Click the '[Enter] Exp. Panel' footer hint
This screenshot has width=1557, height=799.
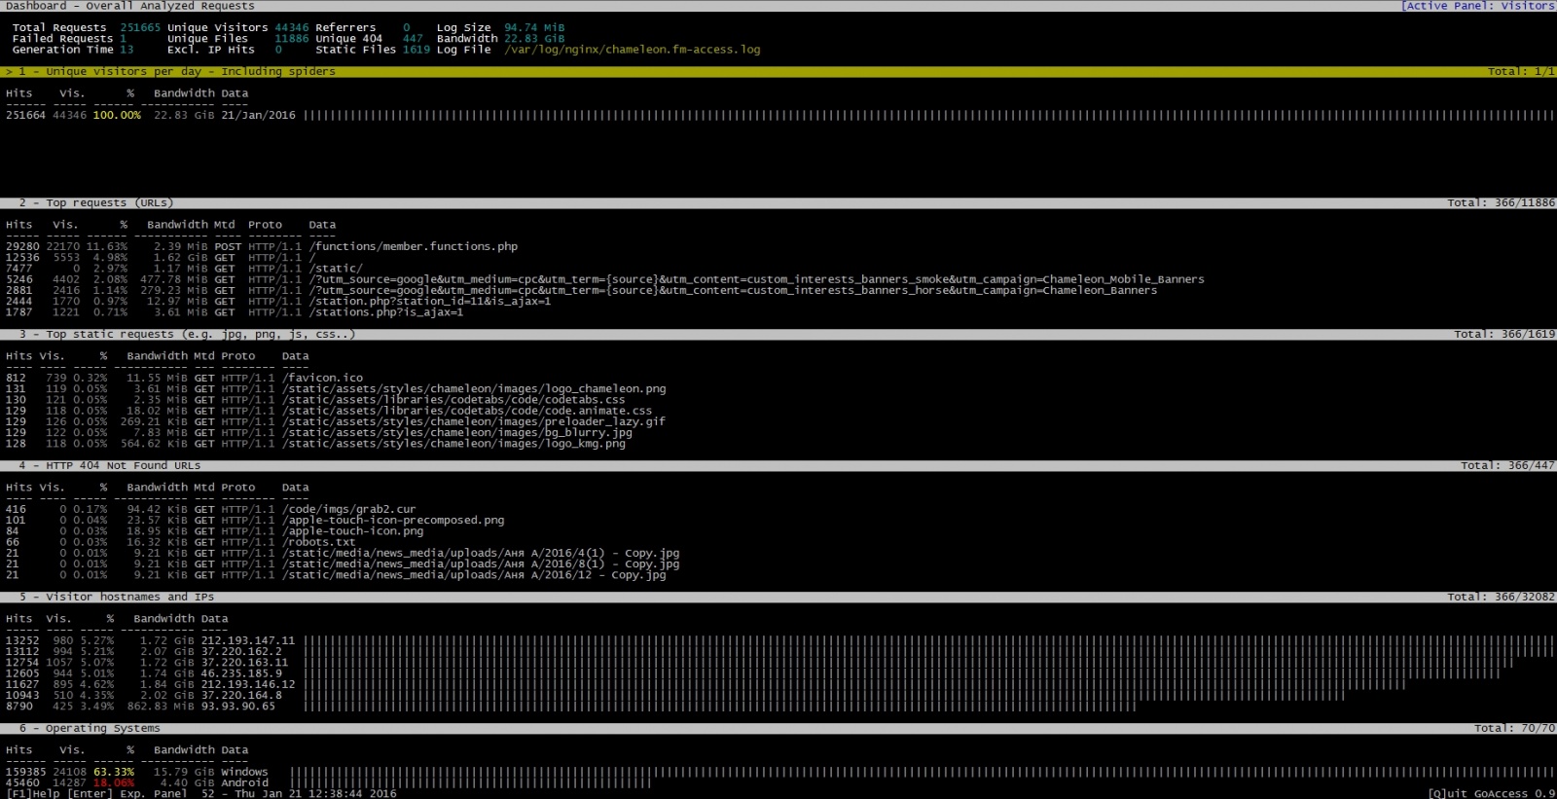tap(127, 793)
